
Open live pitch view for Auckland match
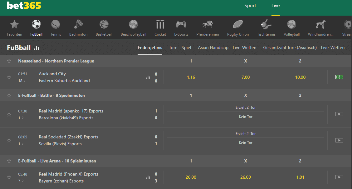tap(339, 77)
